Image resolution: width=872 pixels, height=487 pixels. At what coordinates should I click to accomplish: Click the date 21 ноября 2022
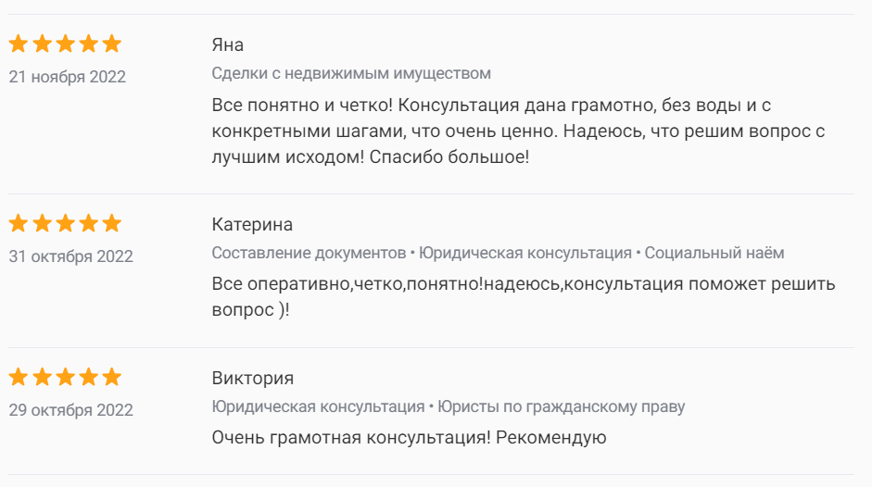(x=68, y=77)
